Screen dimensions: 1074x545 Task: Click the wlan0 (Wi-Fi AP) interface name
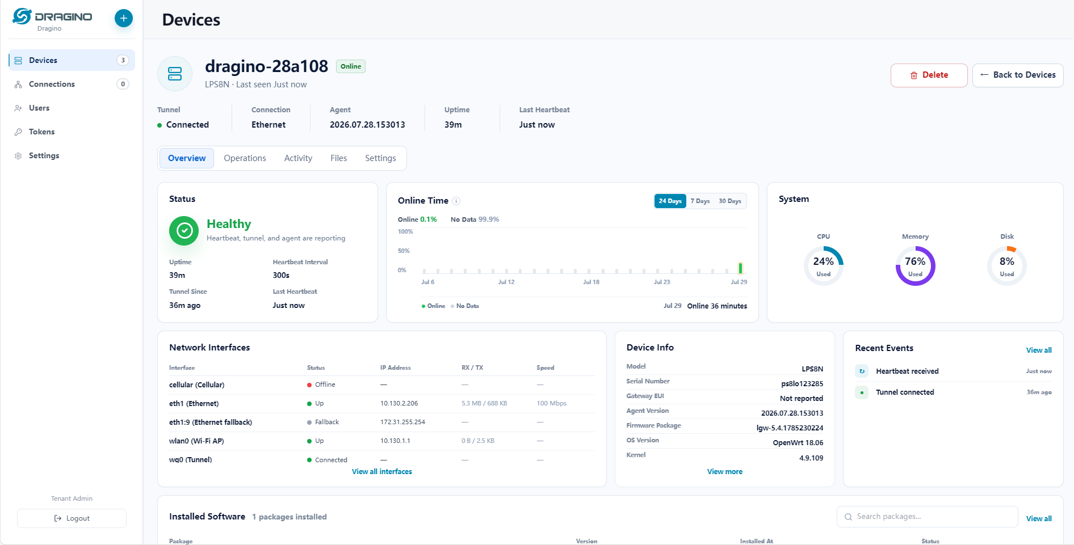[196, 441]
